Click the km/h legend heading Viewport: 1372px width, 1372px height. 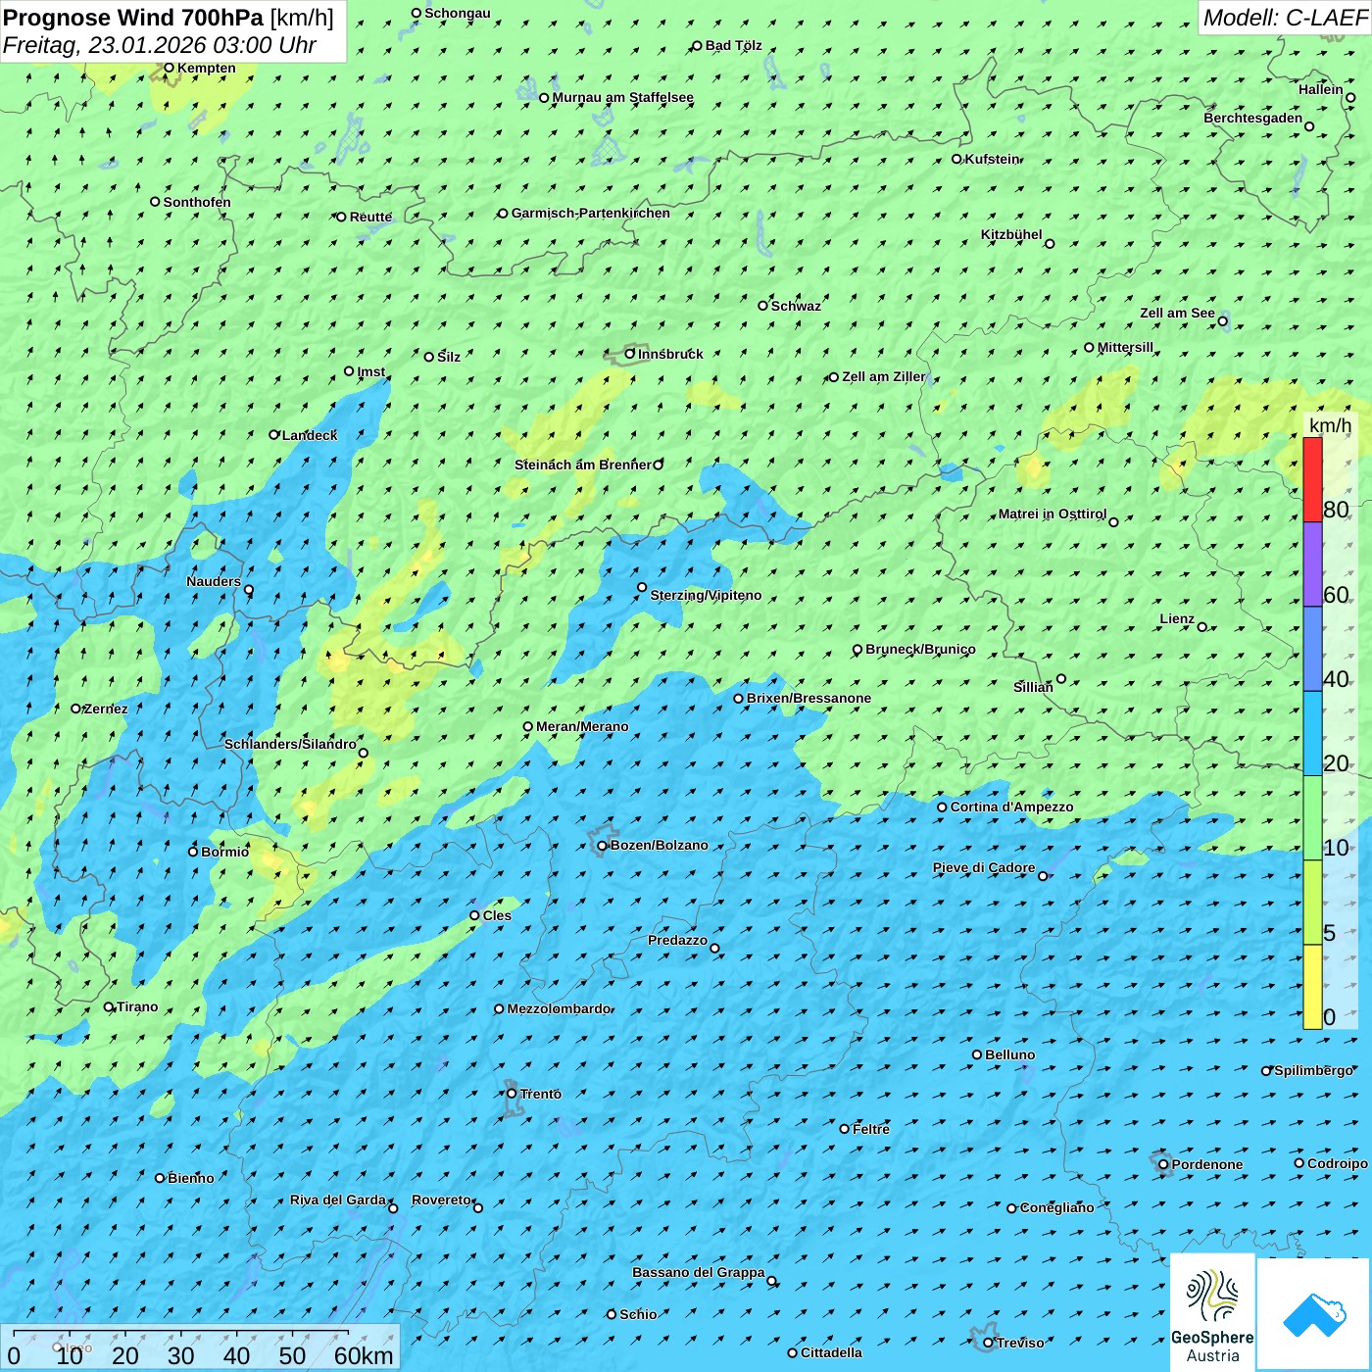pos(1330,425)
